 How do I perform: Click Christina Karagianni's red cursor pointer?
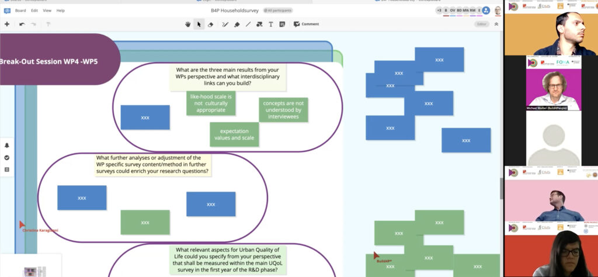point(22,224)
